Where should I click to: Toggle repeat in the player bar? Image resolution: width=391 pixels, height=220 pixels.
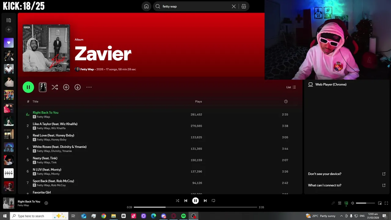214,201
